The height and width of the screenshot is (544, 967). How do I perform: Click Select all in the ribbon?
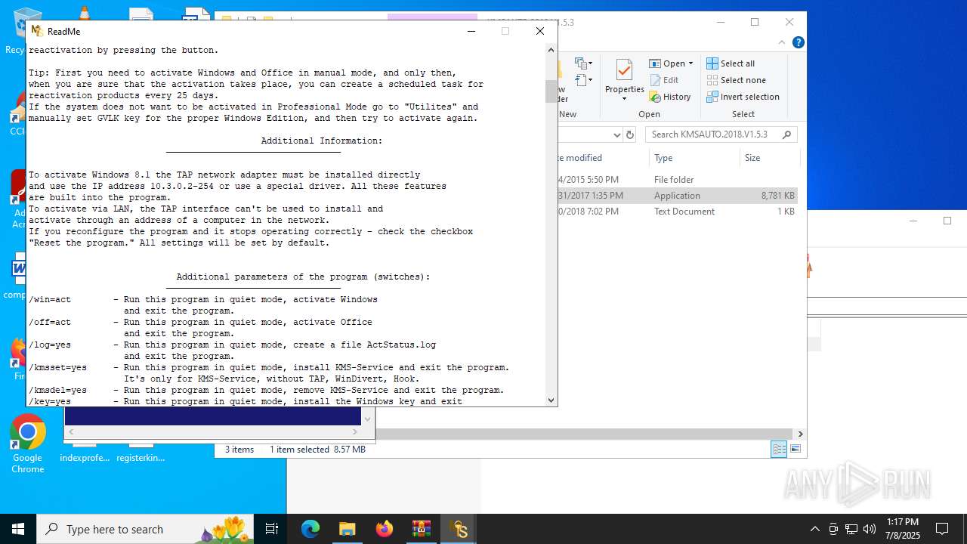[731, 63]
